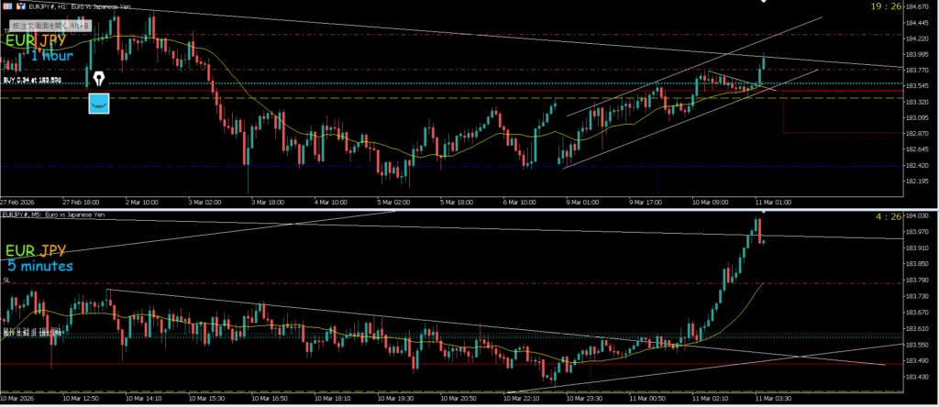Click the '5 Mar 02:00' time label
This screenshot has width=939, height=407.
click(x=394, y=203)
